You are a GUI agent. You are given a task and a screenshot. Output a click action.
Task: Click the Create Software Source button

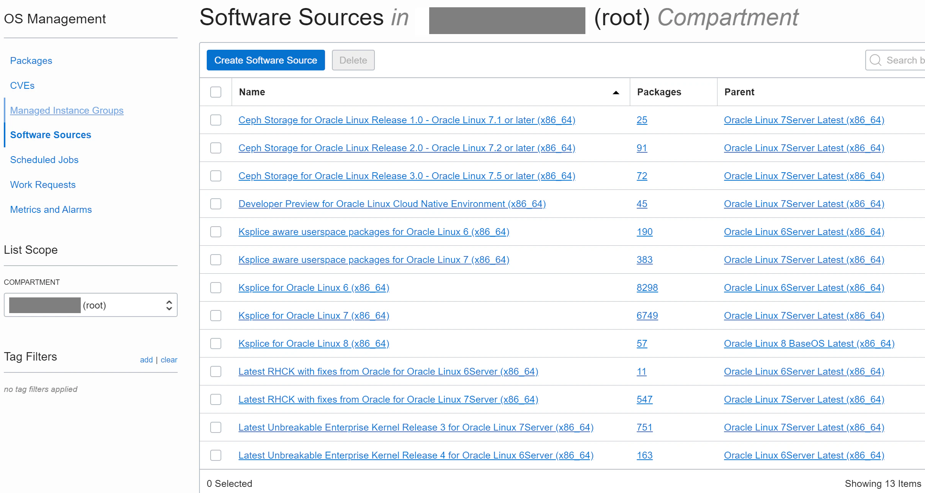(266, 60)
